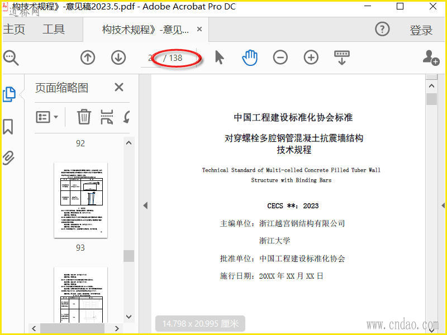The height and width of the screenshot is (335, 447).
Task: Choose the selection arrow tool
Action: [219, 58]
